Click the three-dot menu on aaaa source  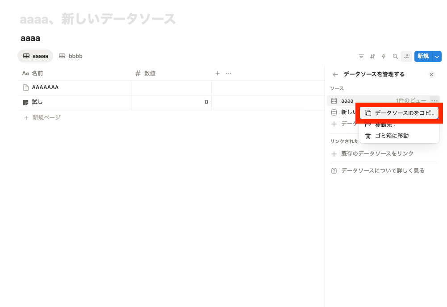(x=434, y=101)
